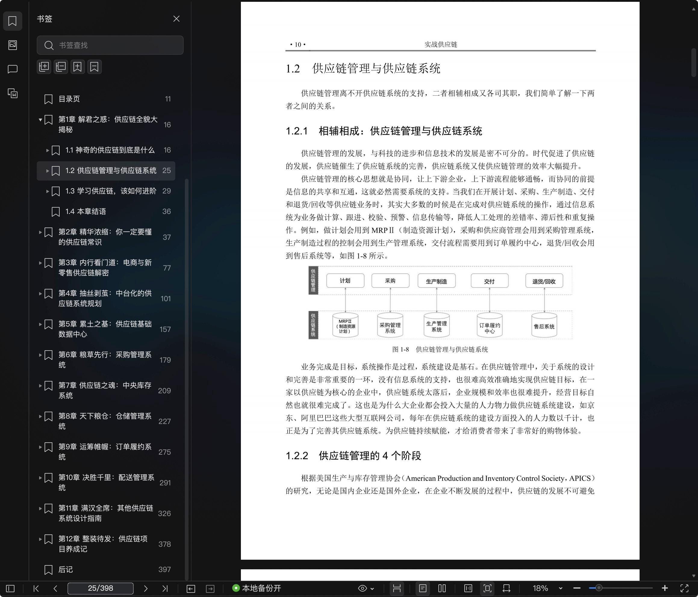Click the fit width icon
This screenshot has height=597, width=698.
506,588
